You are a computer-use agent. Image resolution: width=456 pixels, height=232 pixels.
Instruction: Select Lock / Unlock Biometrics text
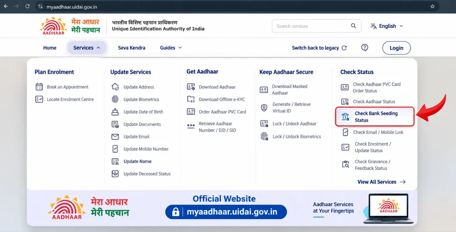click(297, 136)
